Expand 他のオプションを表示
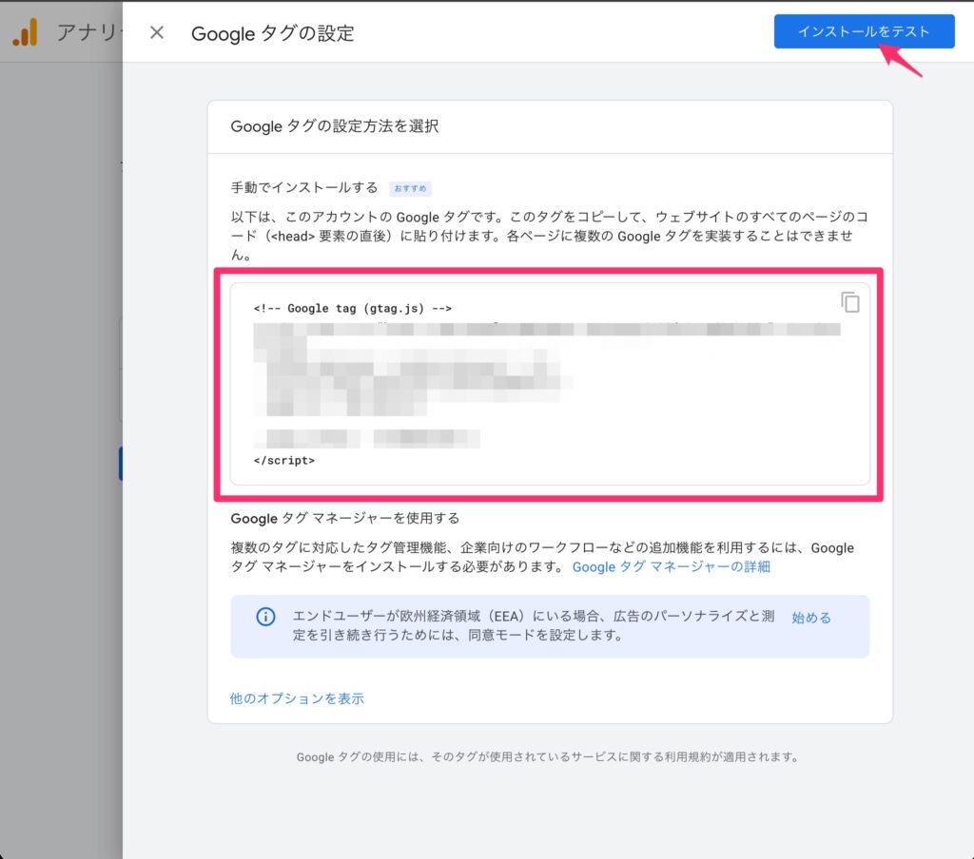This screenshot has height=859, width=974. (297, 698)
